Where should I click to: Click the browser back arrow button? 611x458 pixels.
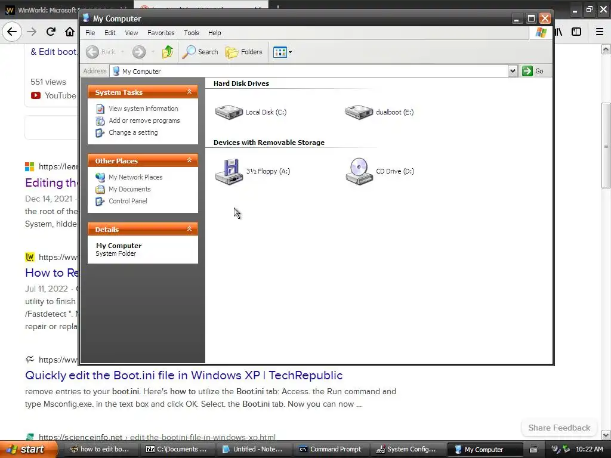[x=12, y=32]
